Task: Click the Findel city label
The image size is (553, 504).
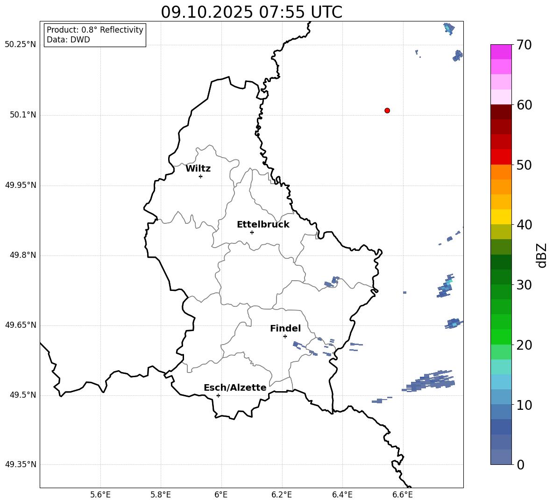Action: 285,328
